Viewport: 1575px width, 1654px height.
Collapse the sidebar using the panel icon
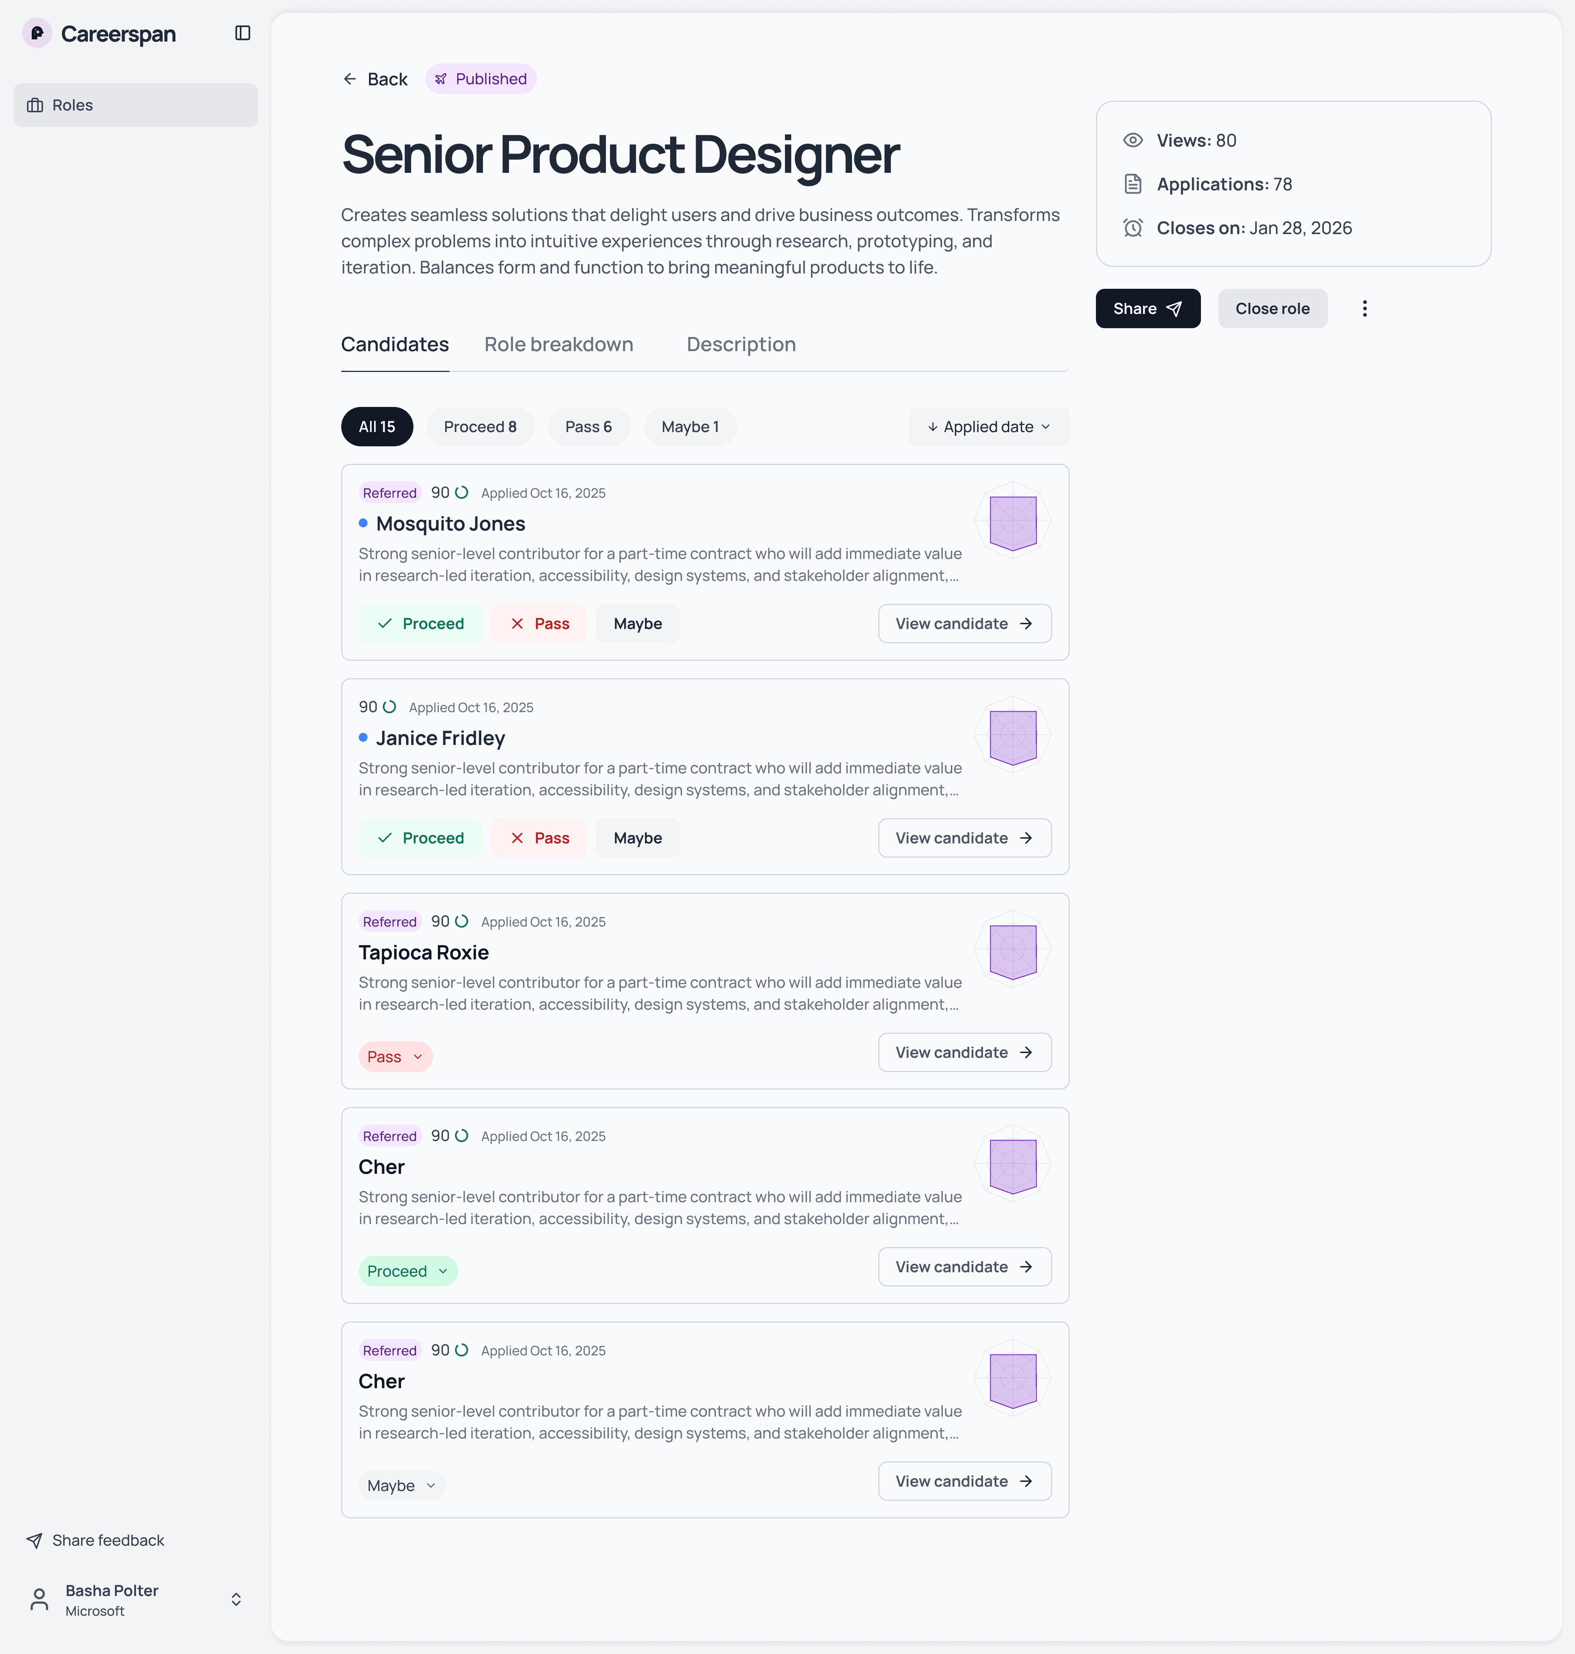(243, 33)
